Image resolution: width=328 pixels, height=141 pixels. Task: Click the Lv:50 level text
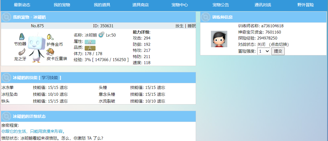tap(111, 35)
